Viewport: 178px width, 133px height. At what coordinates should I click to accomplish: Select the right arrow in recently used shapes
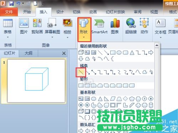[x=151, y=52]
